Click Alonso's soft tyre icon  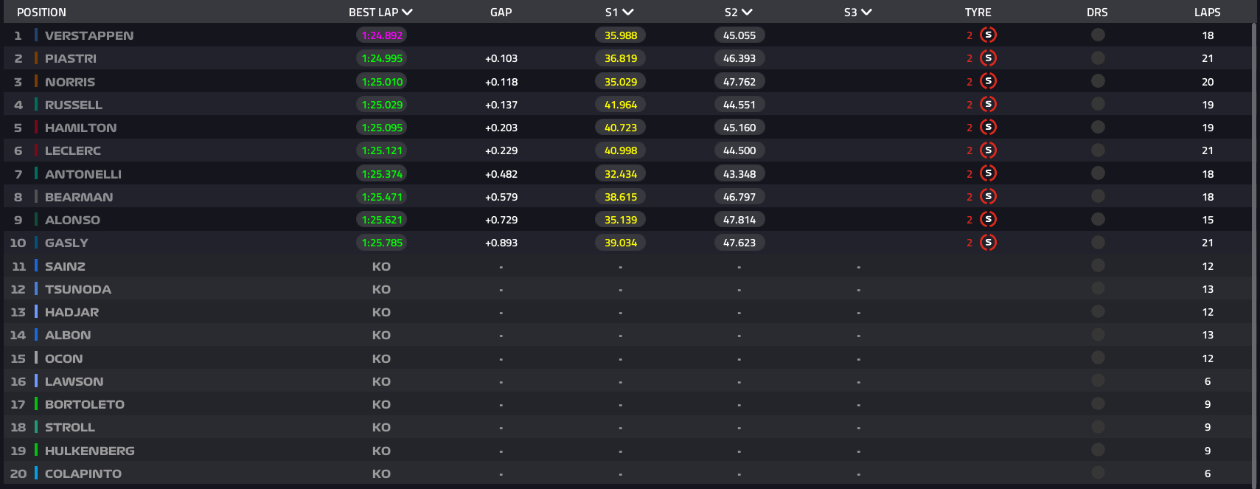click(x=988, y=220)
